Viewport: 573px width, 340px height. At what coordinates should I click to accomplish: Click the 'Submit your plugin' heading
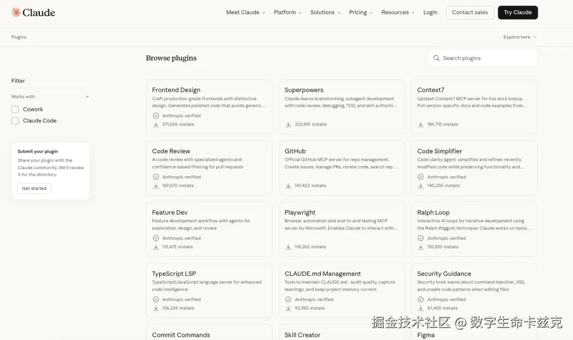38,152
